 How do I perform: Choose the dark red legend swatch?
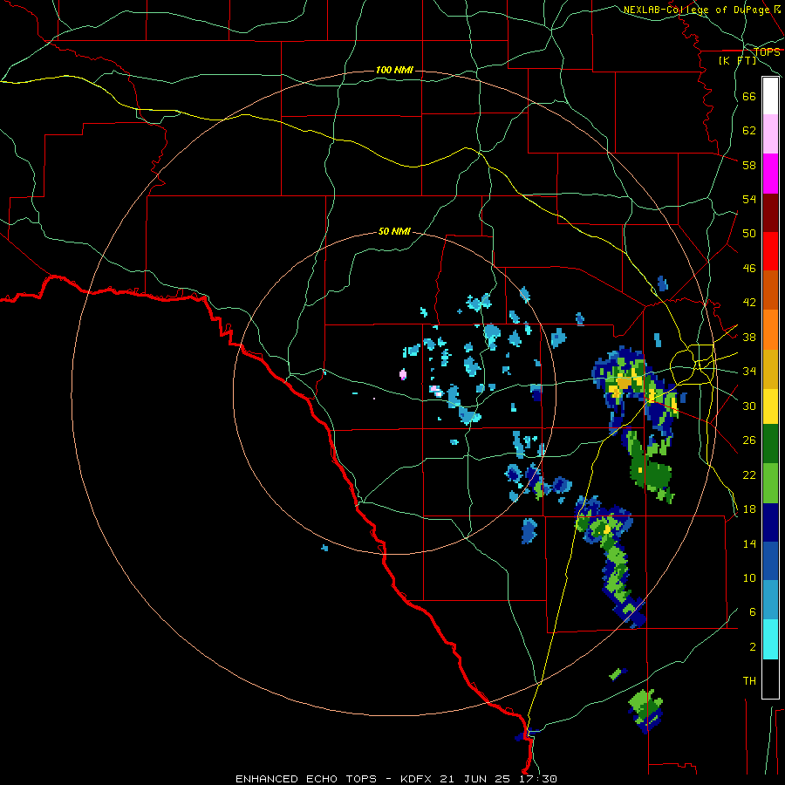[x=770, y=213]
